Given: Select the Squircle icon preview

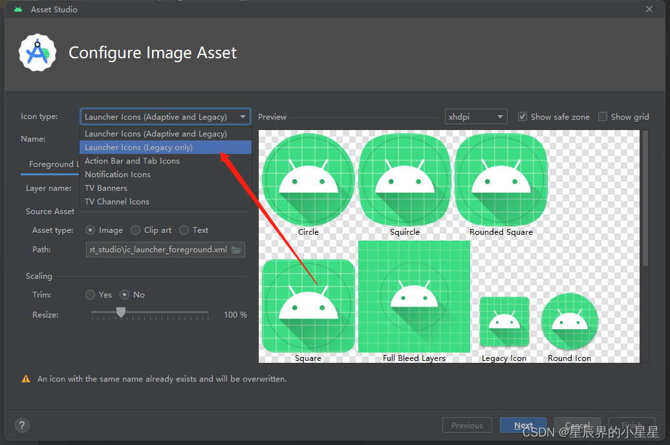Looking at the screenshot, I should (x=405, y=180).
